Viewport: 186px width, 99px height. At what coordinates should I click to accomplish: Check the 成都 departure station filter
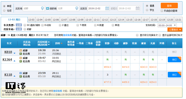pos(25,29)
